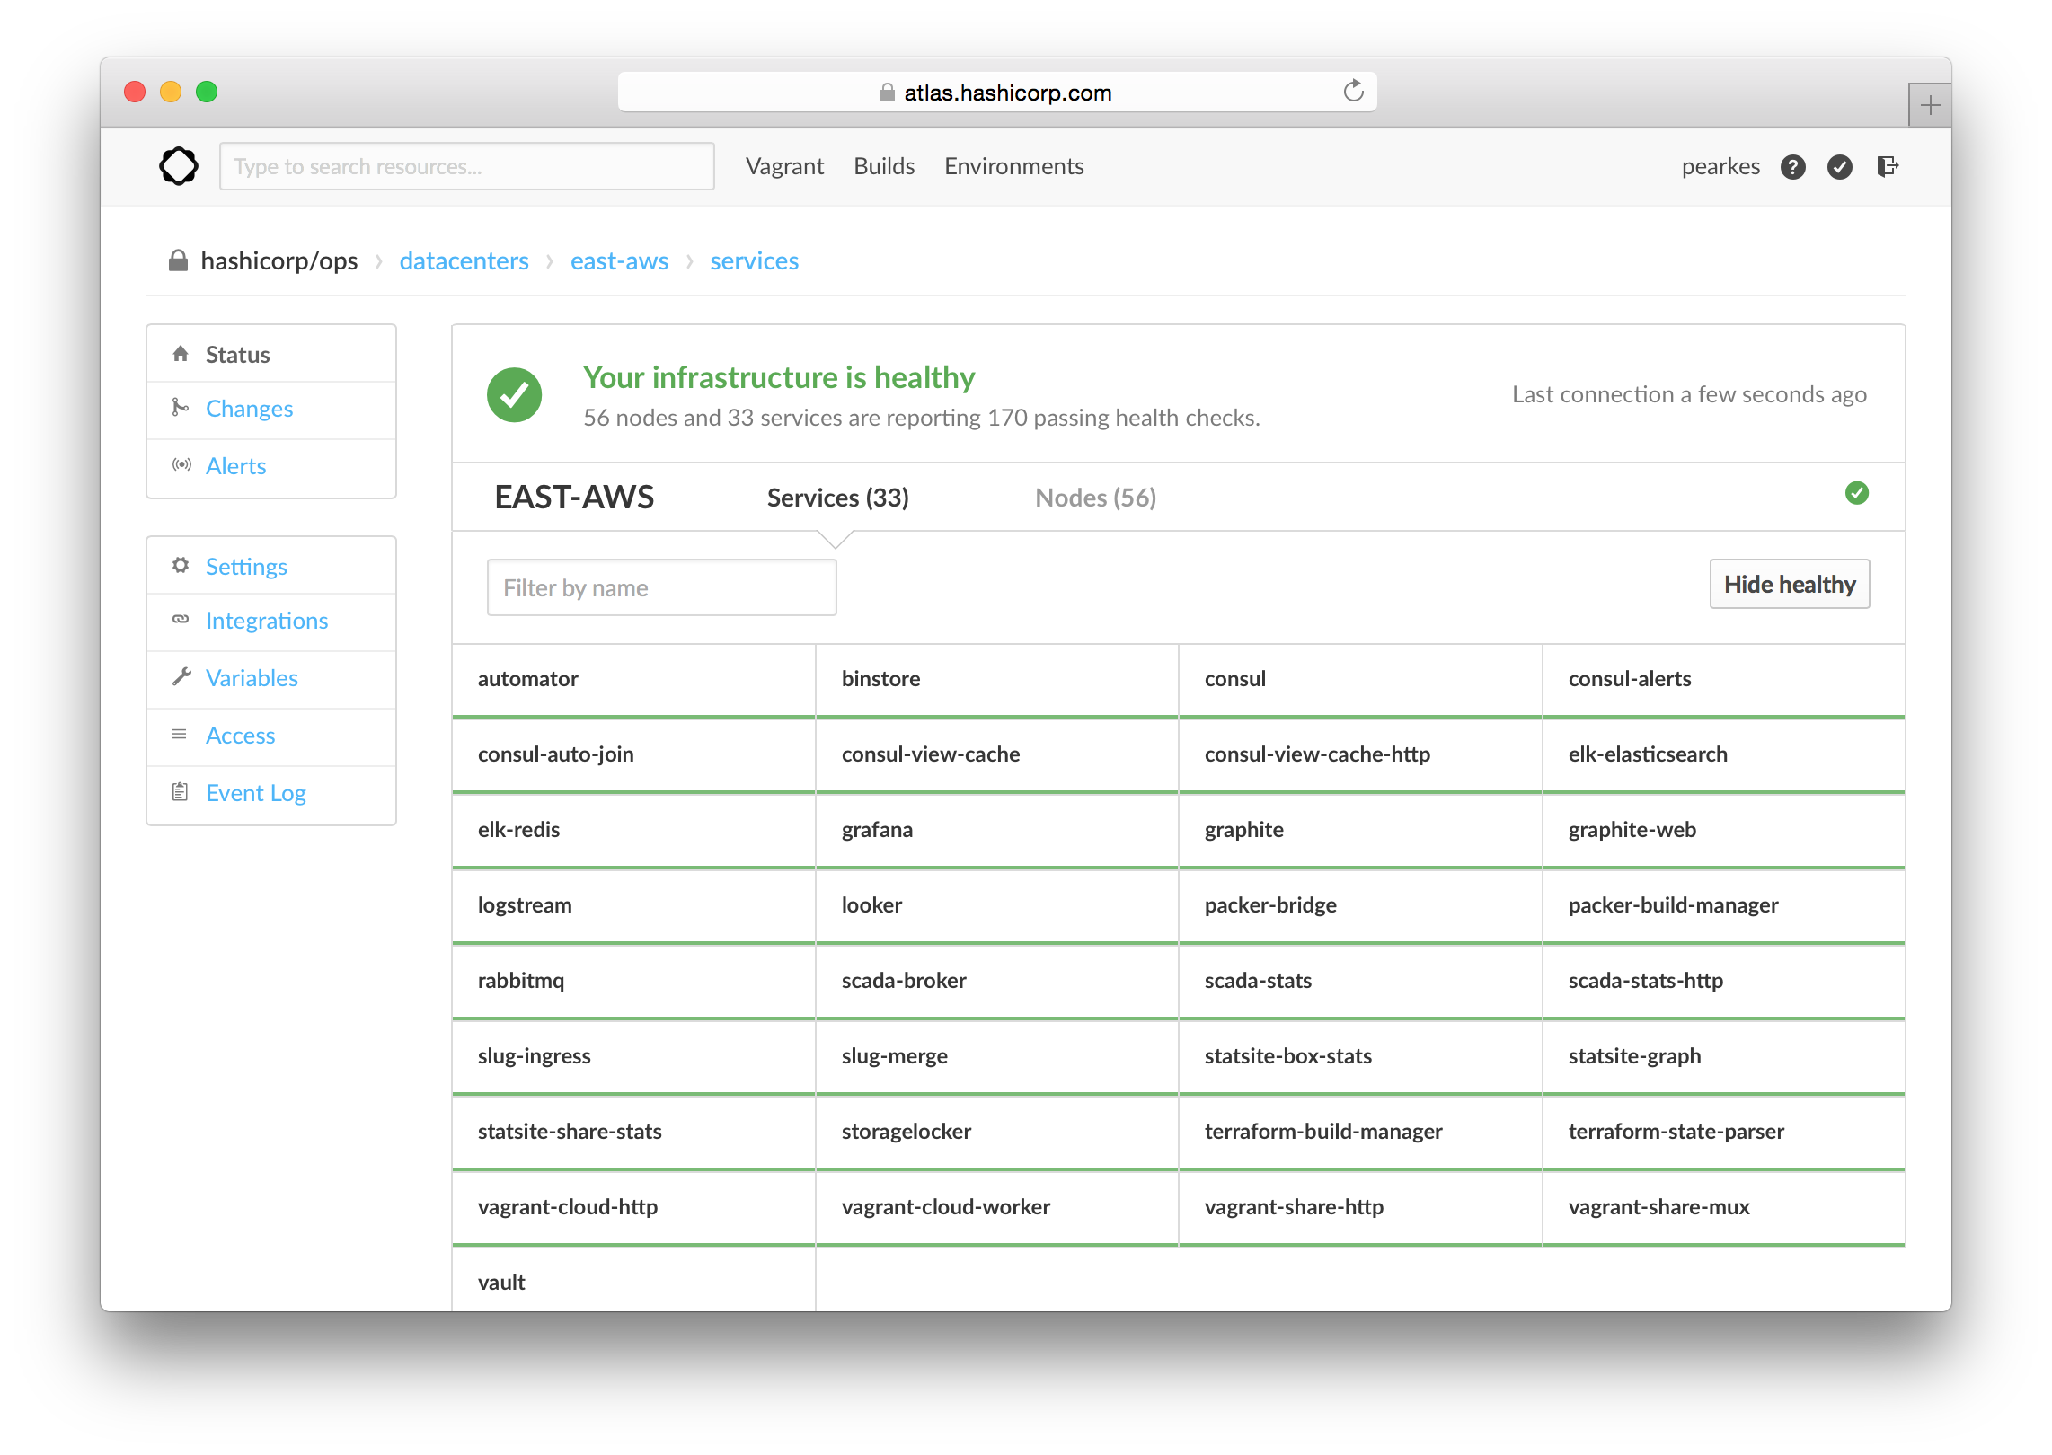Click the clipboard icon next to Event Log
This screenshot has width=2052, height=1455.
point(180,791)
